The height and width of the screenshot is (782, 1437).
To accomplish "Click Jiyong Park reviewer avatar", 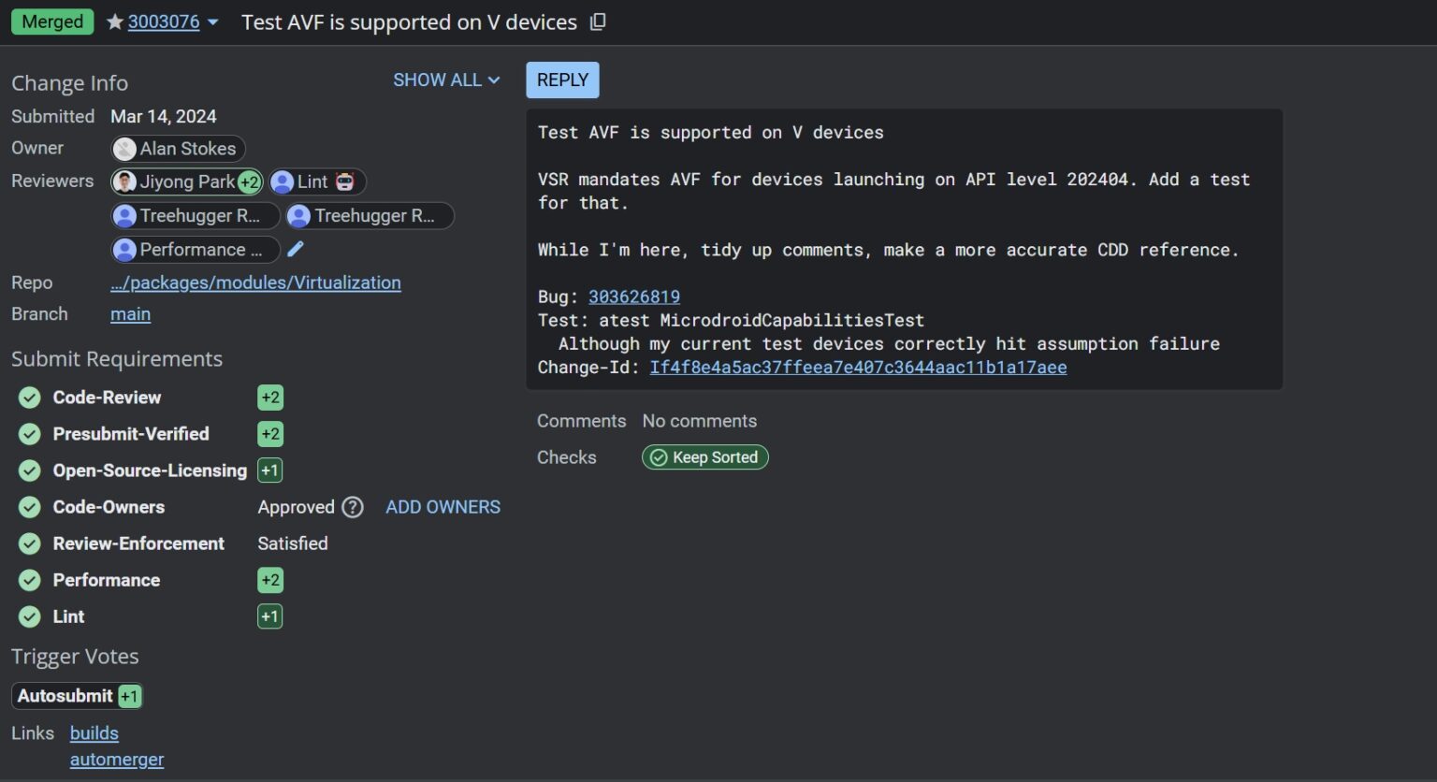I will pyautogui.click(x=124, y=181).
